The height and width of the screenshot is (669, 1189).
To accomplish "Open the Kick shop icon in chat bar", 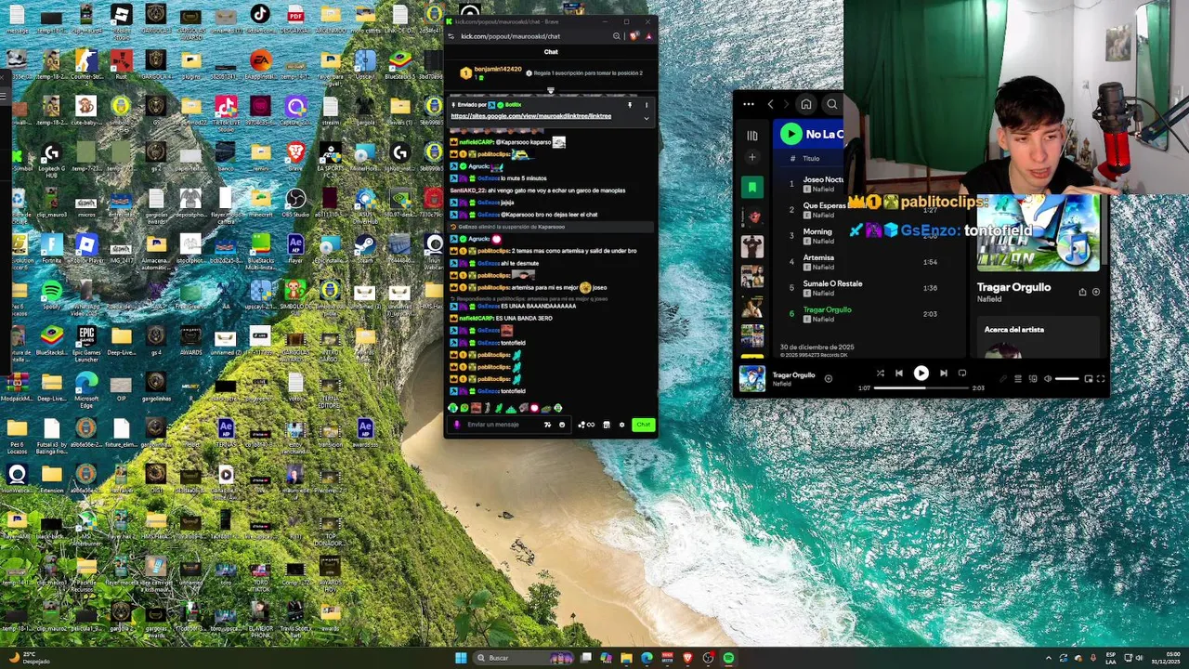I will pyautogui.click(x=607, y=425).
